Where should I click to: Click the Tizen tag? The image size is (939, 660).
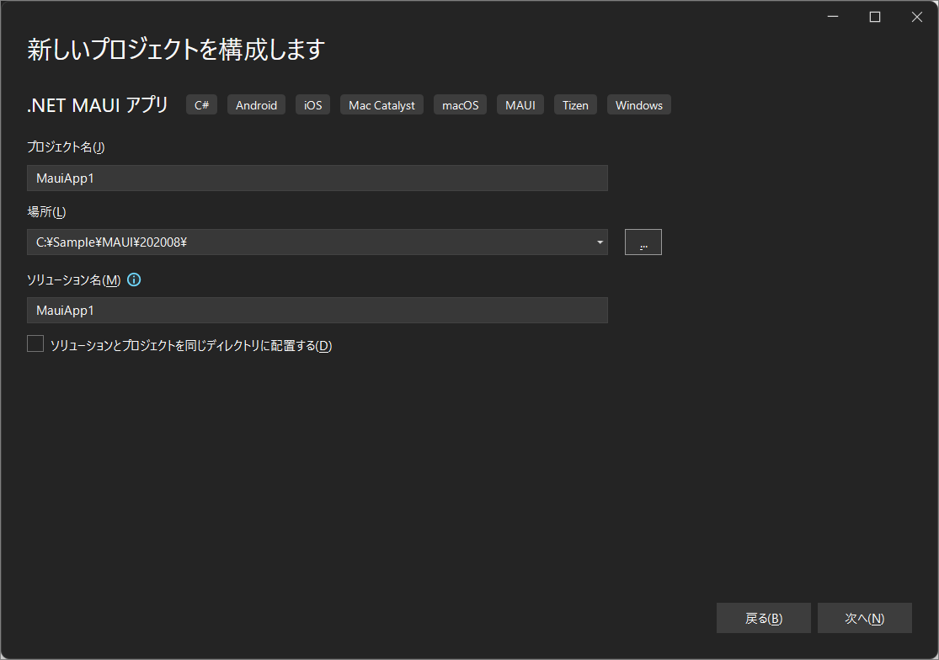click(575, 104)
